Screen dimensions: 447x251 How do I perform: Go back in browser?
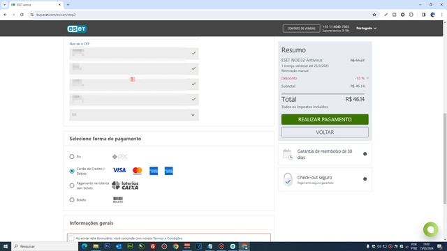[x=5, y=15]
